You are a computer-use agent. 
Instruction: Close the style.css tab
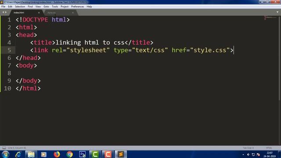73,13
